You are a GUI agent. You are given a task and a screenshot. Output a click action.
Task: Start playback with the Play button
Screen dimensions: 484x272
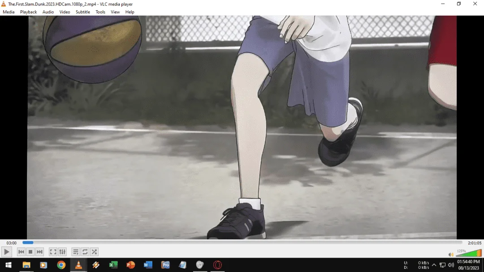tap(6, 252)
